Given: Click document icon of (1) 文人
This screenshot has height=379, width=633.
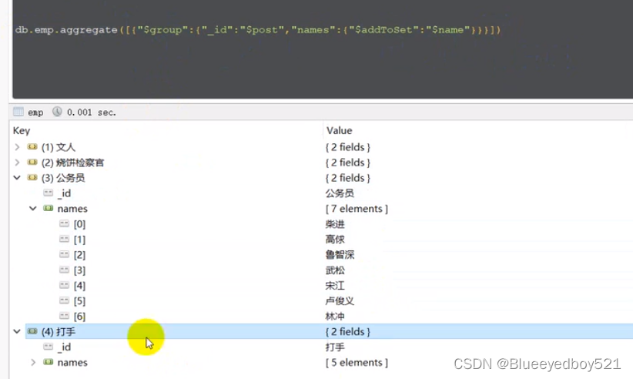Looking at the screenshot, I should [x=32, y=146].
